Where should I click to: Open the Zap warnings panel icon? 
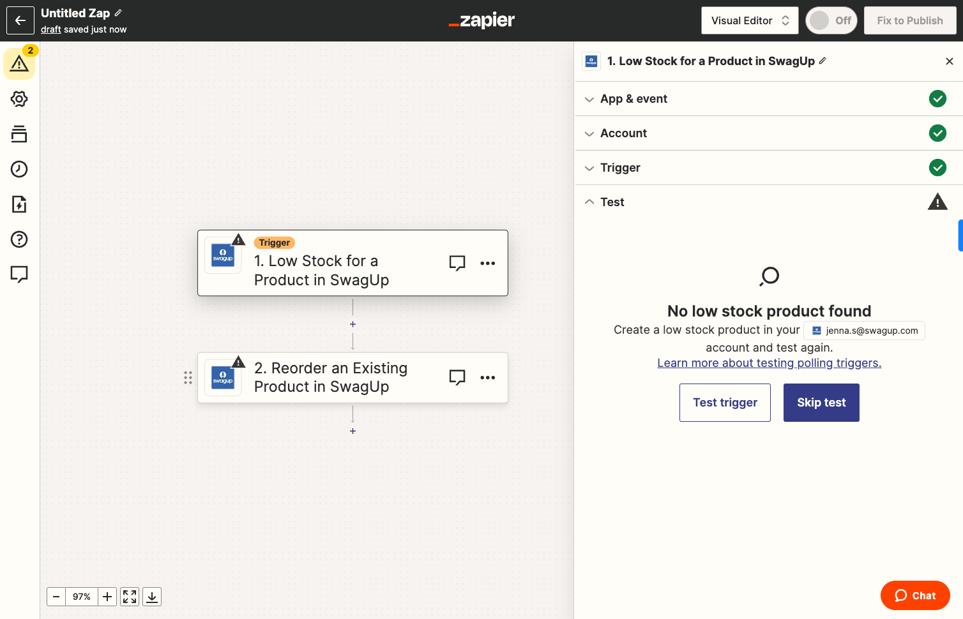click(x=19, y=63)
